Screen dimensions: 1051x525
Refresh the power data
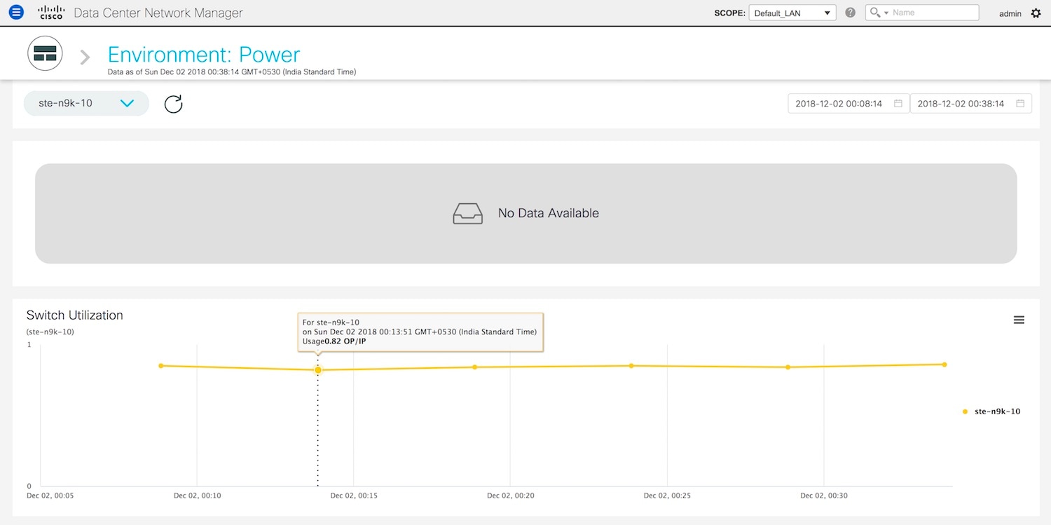click(x=173, y=104)
